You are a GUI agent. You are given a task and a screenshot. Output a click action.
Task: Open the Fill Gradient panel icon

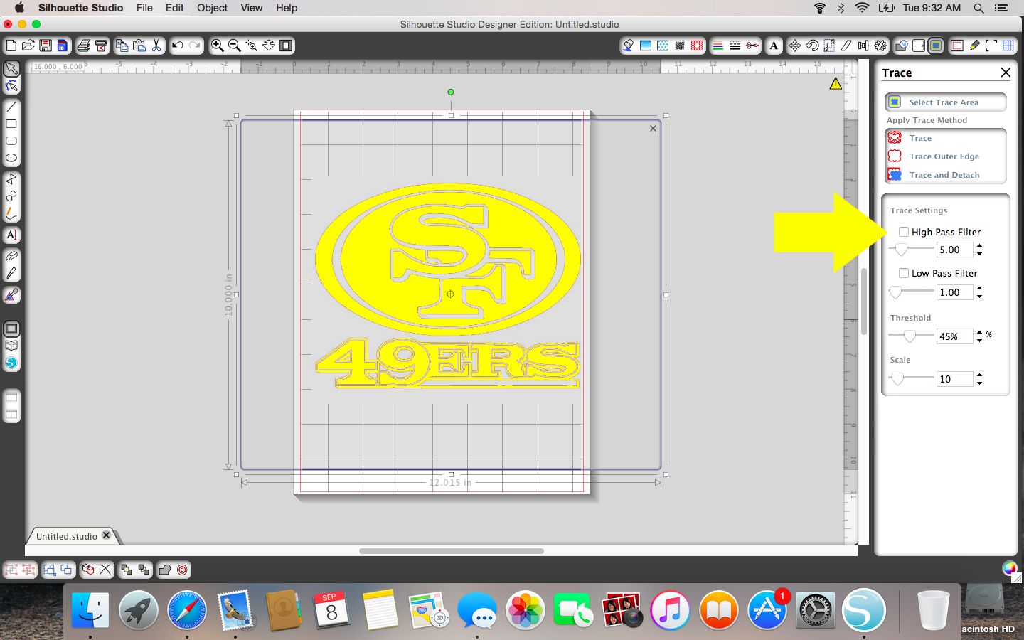[646, 46]
